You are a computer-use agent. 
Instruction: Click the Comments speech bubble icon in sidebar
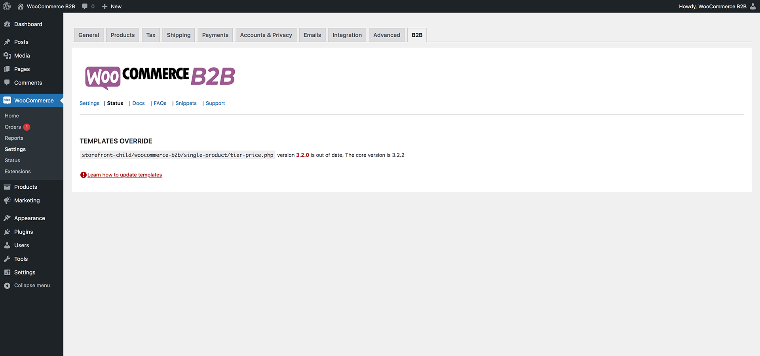7,83
